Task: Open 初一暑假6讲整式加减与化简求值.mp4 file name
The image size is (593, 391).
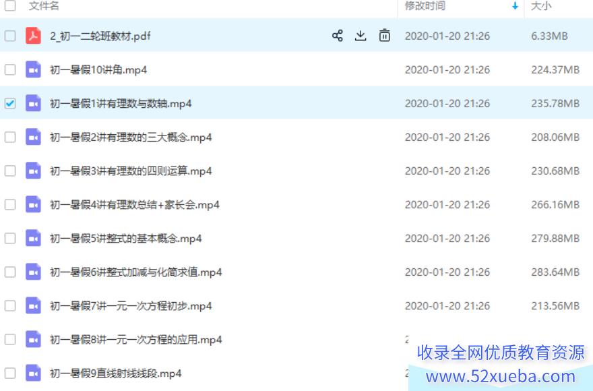Action: (135, 272)
